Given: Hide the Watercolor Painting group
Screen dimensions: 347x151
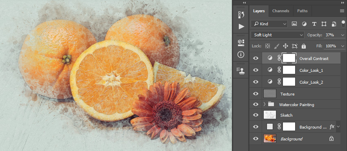Looking at the screenshot, I should coord(256,104).
